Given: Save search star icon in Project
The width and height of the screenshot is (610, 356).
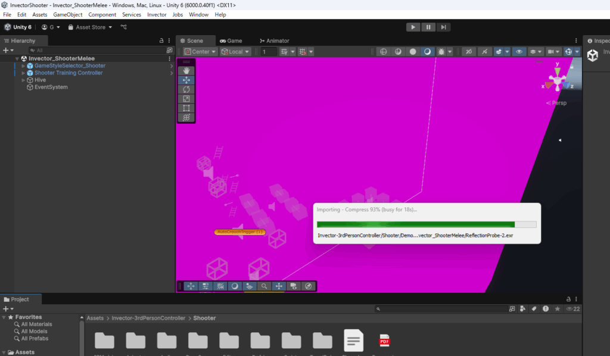Looking at the screenshot, I should [558, 308].
